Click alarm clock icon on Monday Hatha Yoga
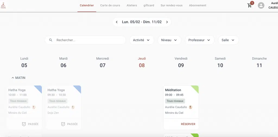The image size is (278, 137). (x=24, y=124)
